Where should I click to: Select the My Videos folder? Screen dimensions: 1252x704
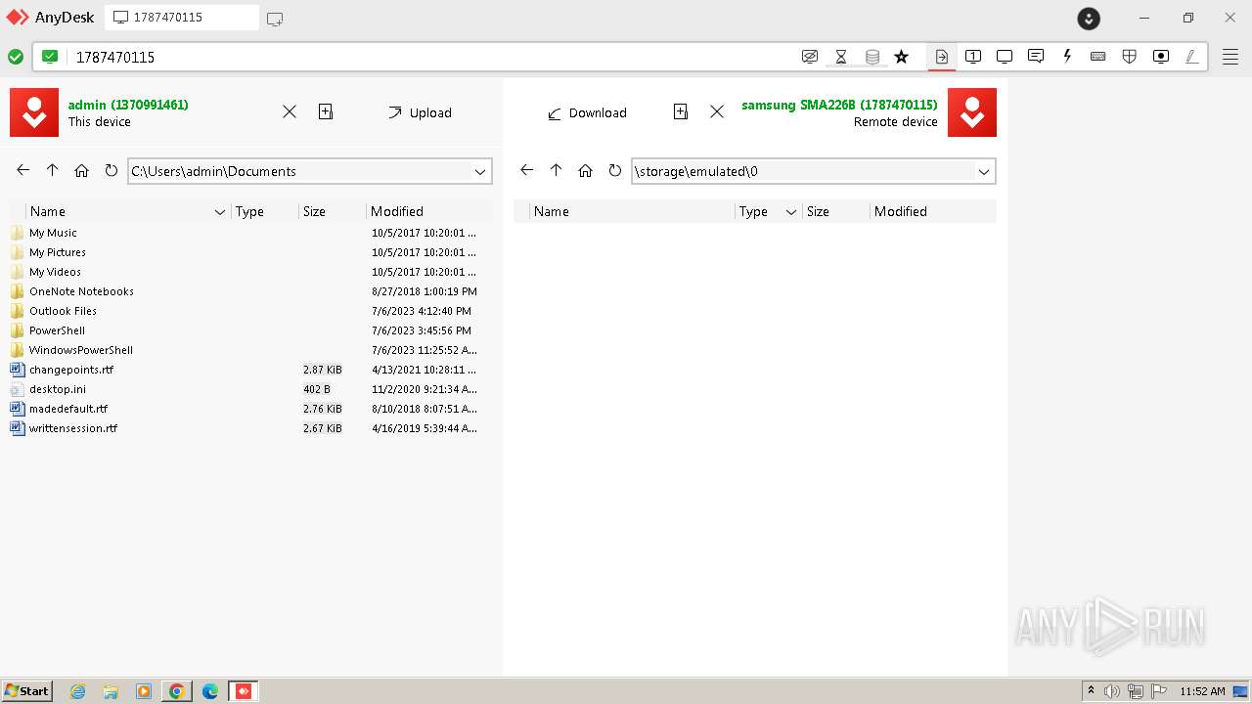[x=251, y=272]
